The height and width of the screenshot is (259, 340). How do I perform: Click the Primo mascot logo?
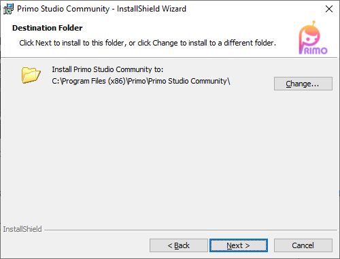(x=313, y=37)
